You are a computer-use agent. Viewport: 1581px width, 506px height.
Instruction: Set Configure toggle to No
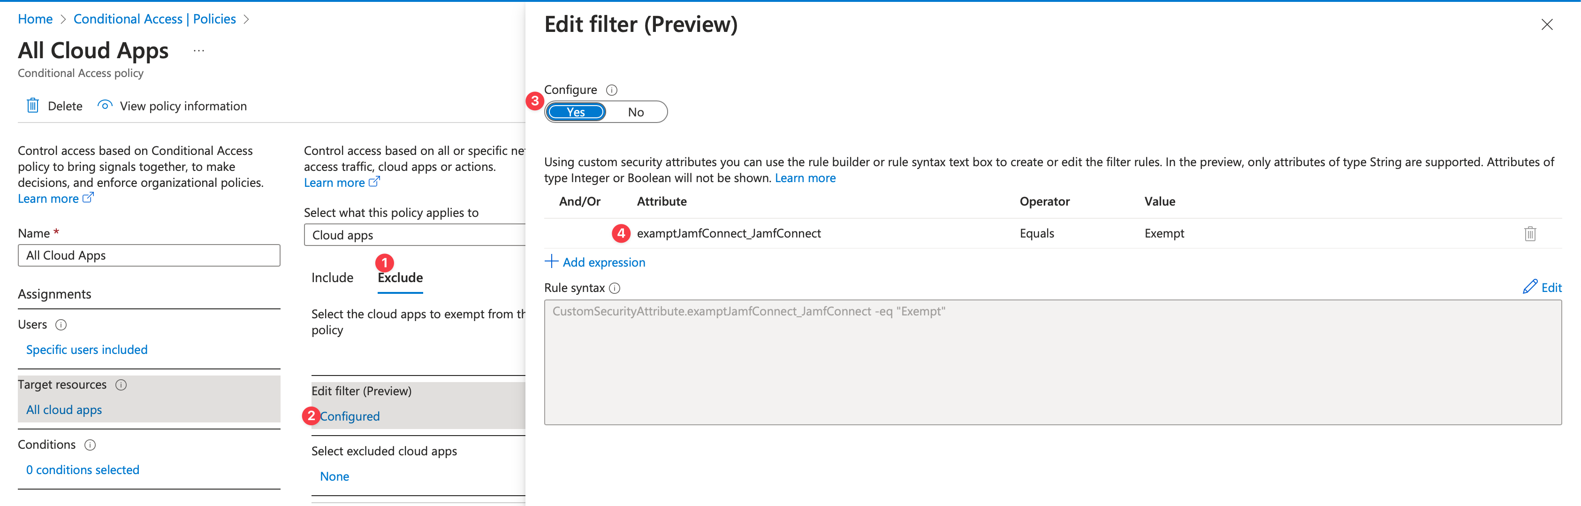point(635,112)
